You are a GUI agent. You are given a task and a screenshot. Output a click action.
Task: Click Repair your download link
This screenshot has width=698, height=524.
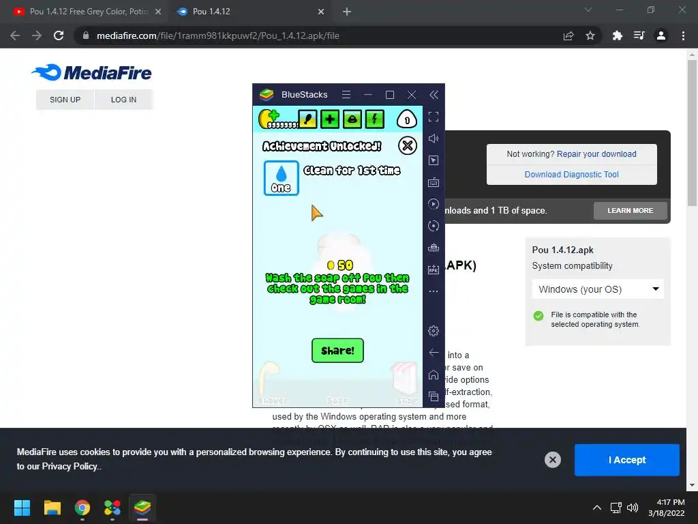pyautogui.click(x=596, y=154)
